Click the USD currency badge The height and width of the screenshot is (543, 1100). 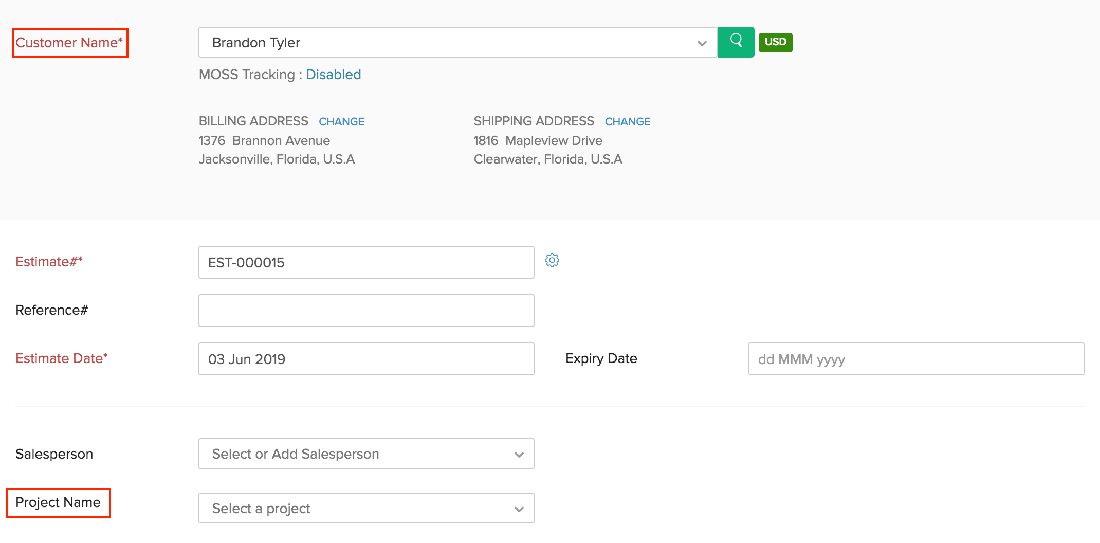[x=775, y=42]
